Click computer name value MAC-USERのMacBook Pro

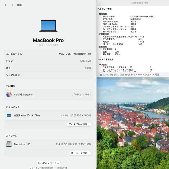(75, 54)
